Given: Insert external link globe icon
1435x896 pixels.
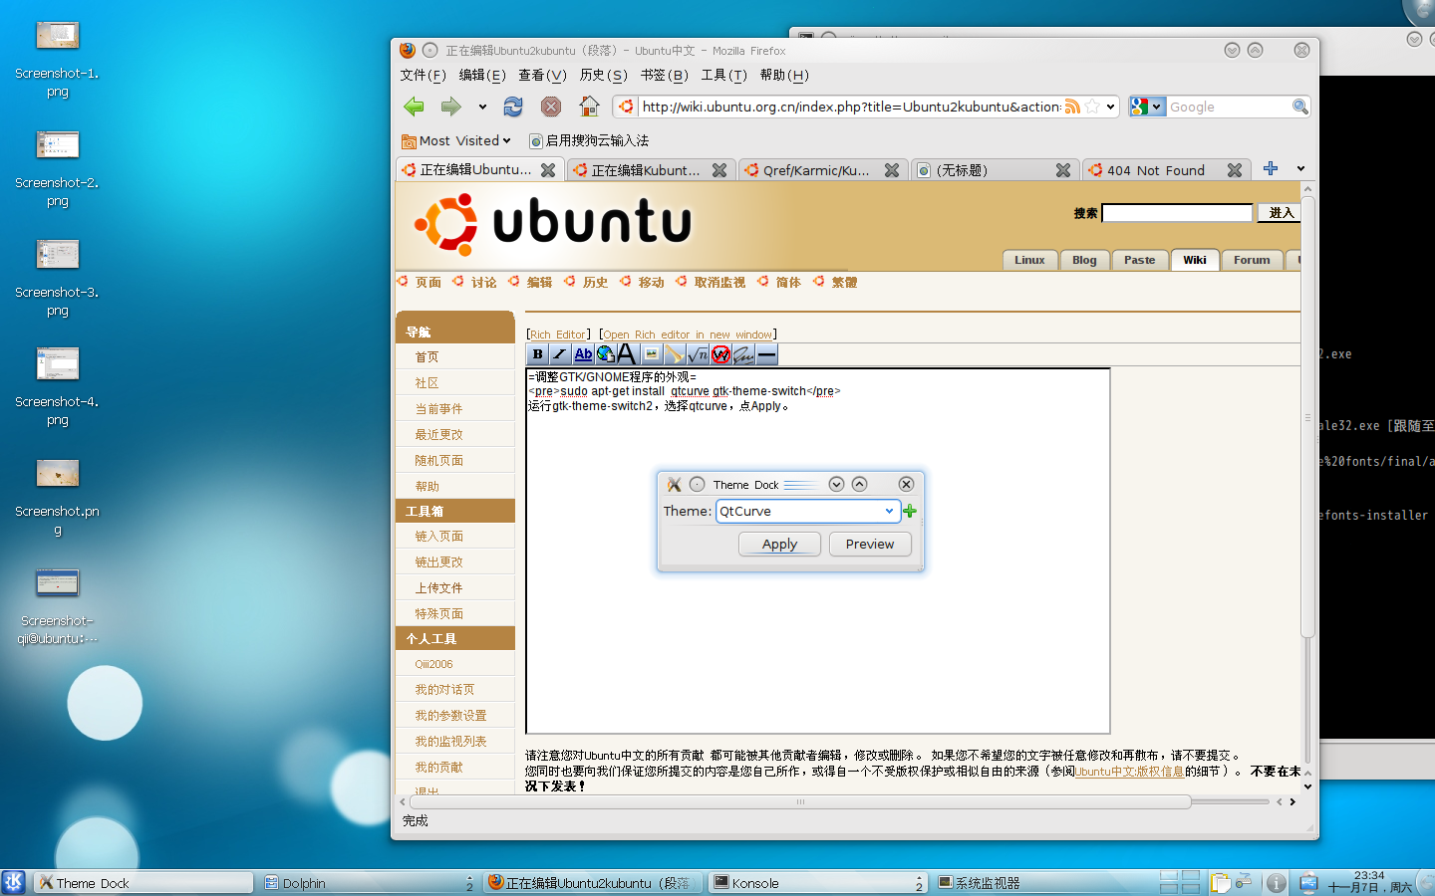Looking at the screenshot, I should [x=606, y=354].
